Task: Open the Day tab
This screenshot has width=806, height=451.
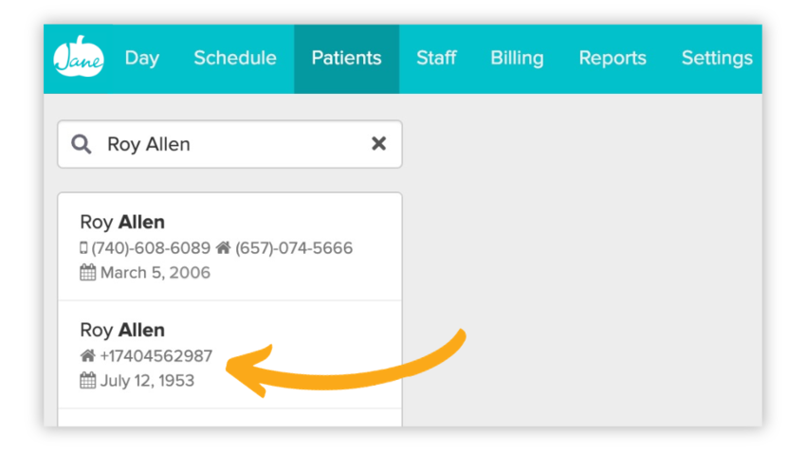Action: [141, 59]
